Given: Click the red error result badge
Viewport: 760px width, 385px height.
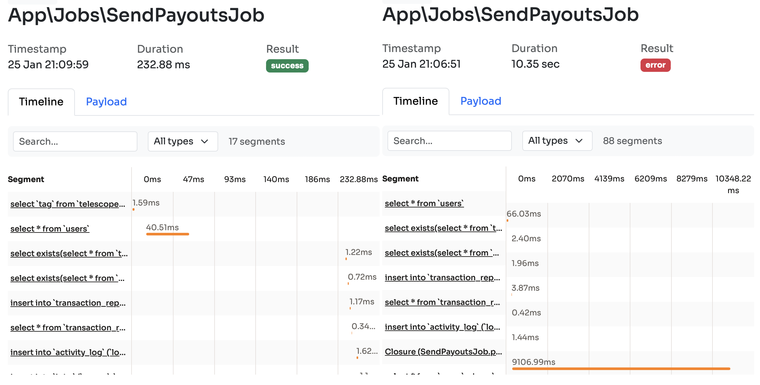Looking at the screenshot, I should pyautogui.click(x=655, y=65).
